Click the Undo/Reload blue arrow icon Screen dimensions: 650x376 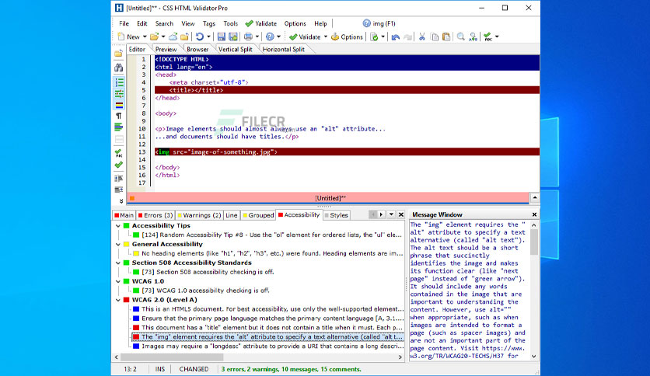point(200,37)
